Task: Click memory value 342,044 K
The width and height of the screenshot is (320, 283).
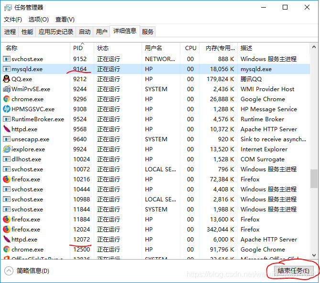Action: [220, 230]
